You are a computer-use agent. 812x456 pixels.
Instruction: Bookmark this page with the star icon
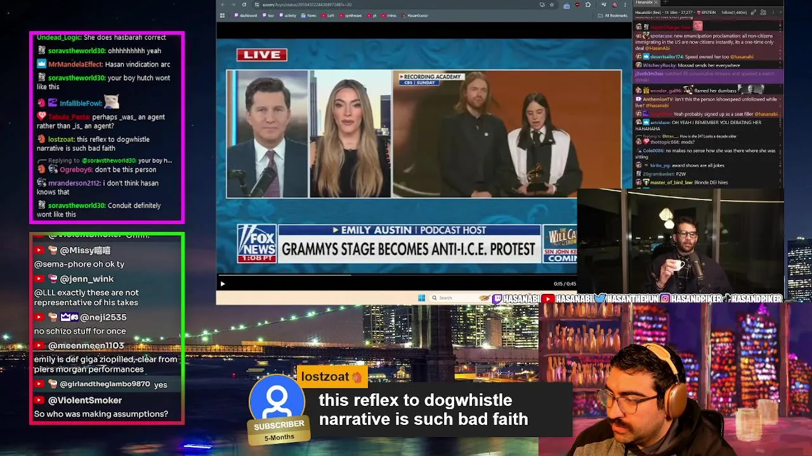[x=552, y=4]
